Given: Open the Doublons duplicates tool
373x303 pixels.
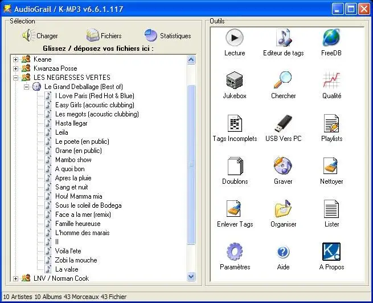Looking at the screenshot, I should coord(235,171).
